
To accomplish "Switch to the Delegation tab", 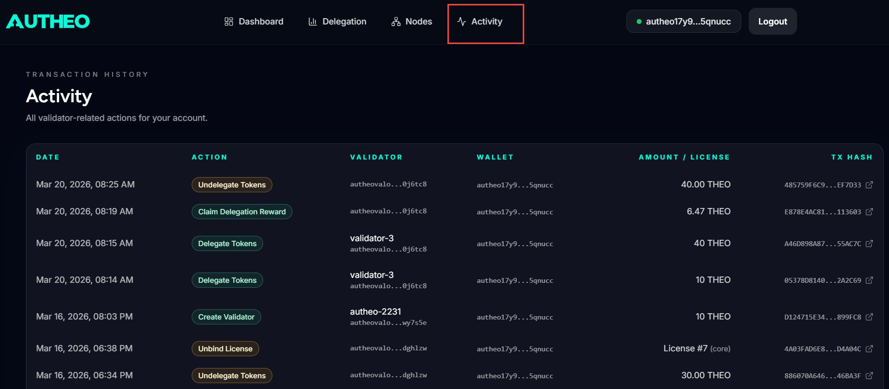I will click(x=337, y=22).
